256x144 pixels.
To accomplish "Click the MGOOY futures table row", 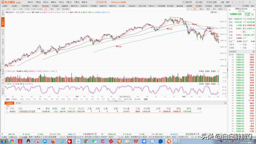I will (103, 112).
